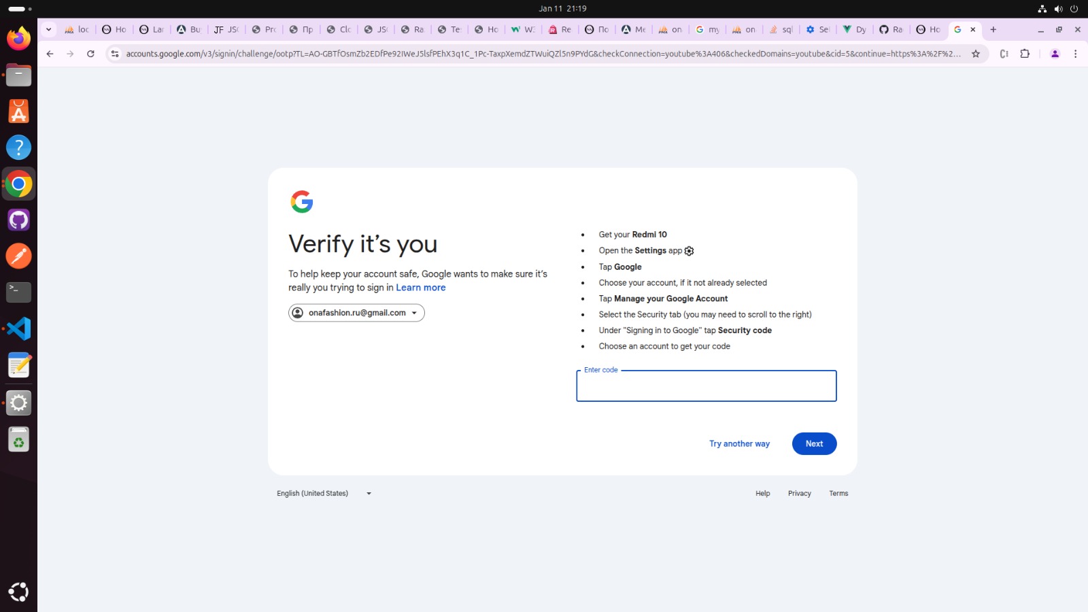This screenshot has height=612, width=1088.
Task: Launch Visual Studio Code from the dock
Action: 18,329
